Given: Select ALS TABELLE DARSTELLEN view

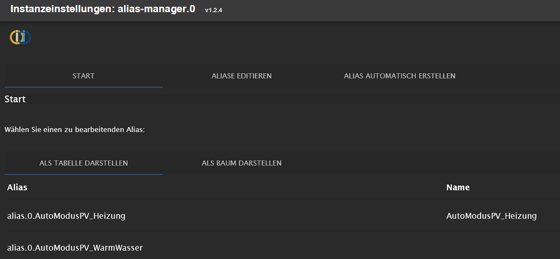Looking at the screenshot, I should [83, 163].
